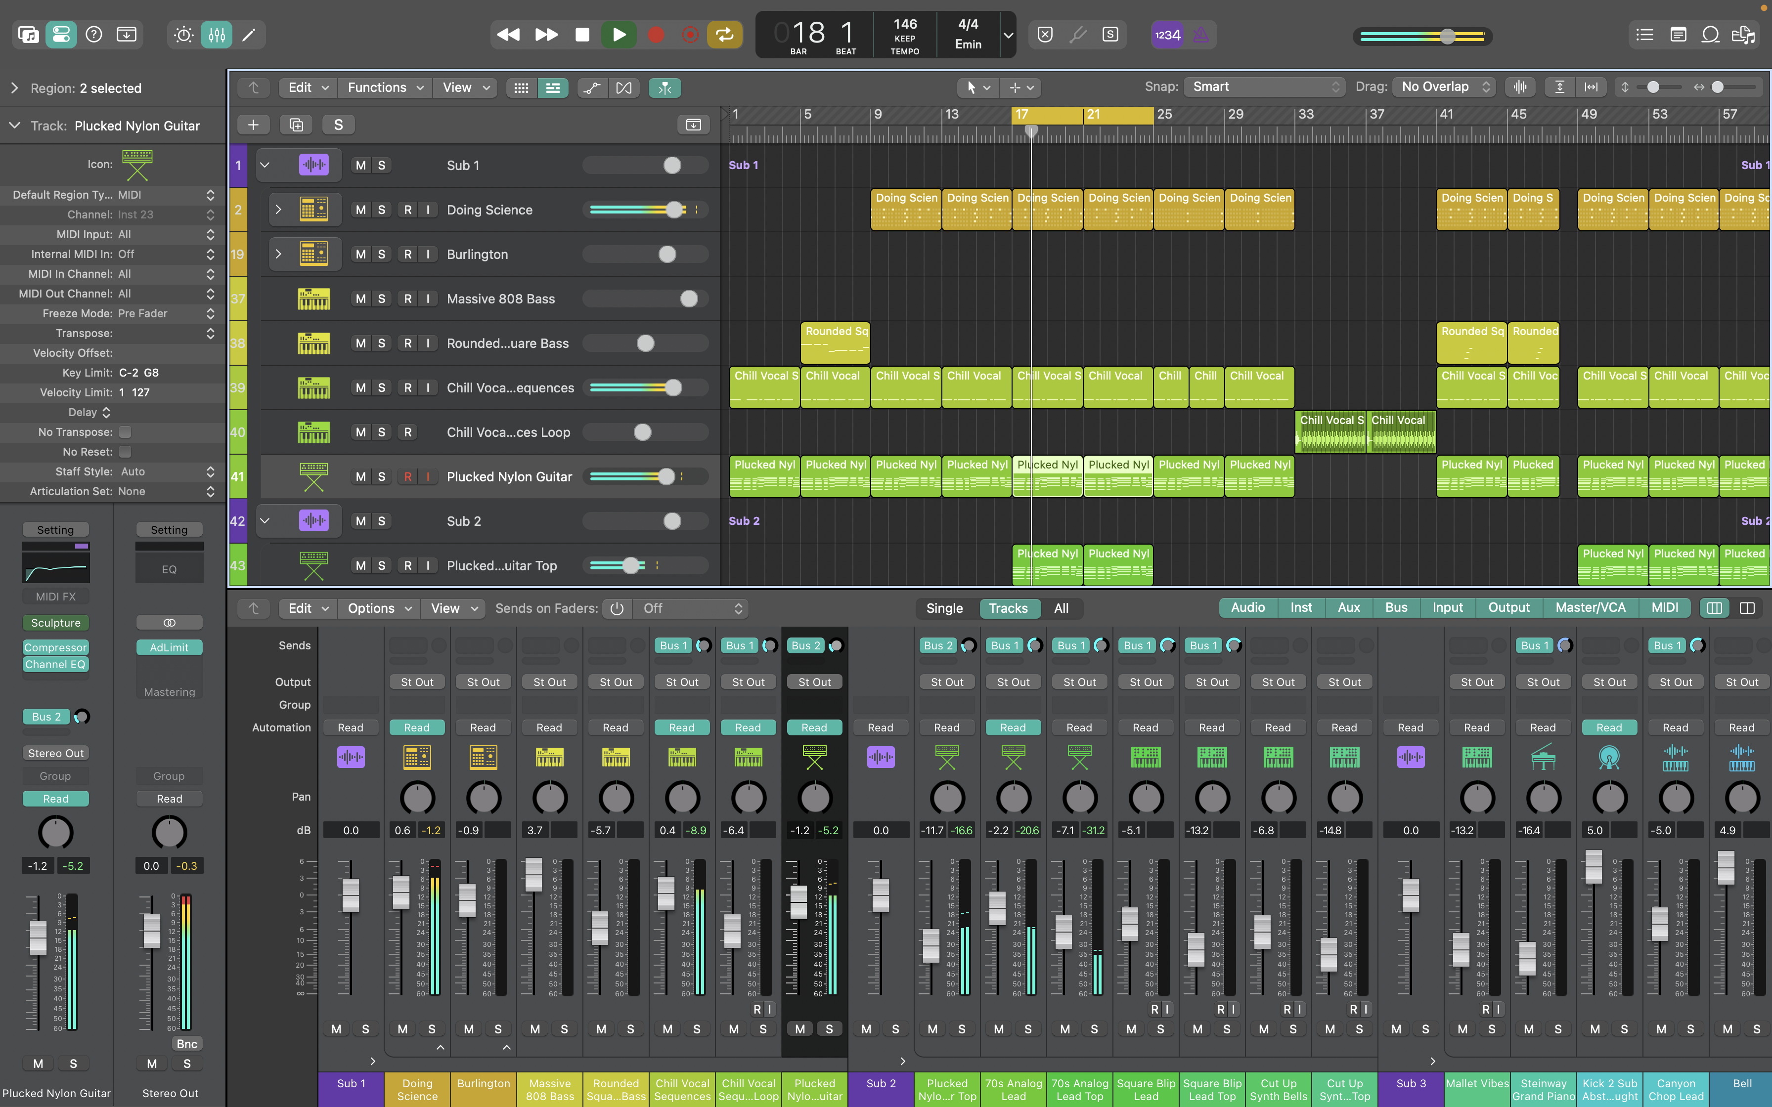1772x1107 pixels.
Task: Open the List Editors icon
Action: click(1644, 35)
